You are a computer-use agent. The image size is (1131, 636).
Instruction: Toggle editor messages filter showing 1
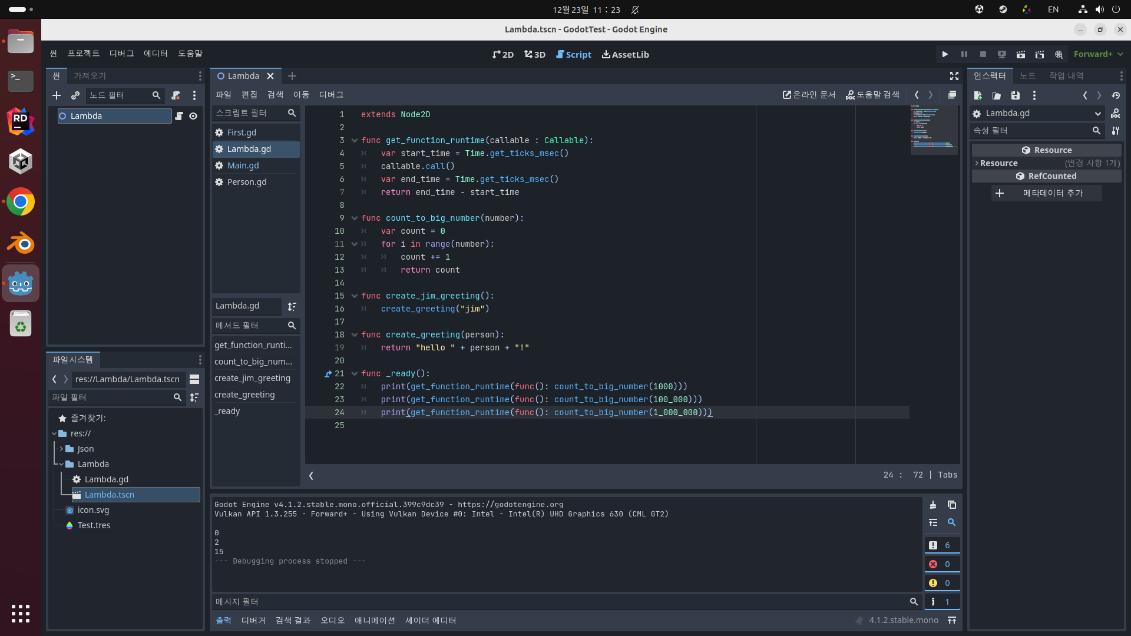[942, 602]
